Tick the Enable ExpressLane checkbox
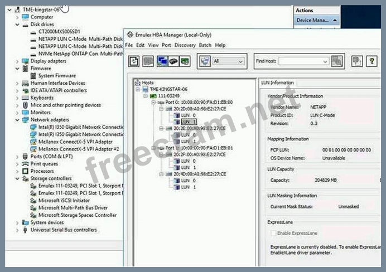 click(273, 233)
